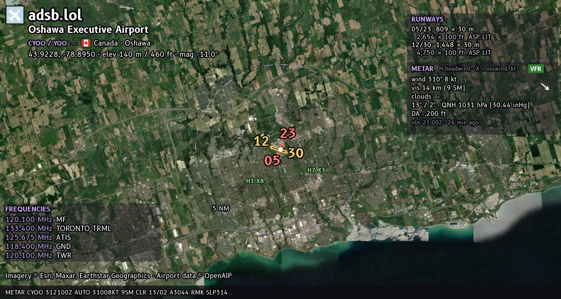Click the headwind crosswind legend text
The image size is (561, 299).
pyautogui.click(x=477, y=69)
